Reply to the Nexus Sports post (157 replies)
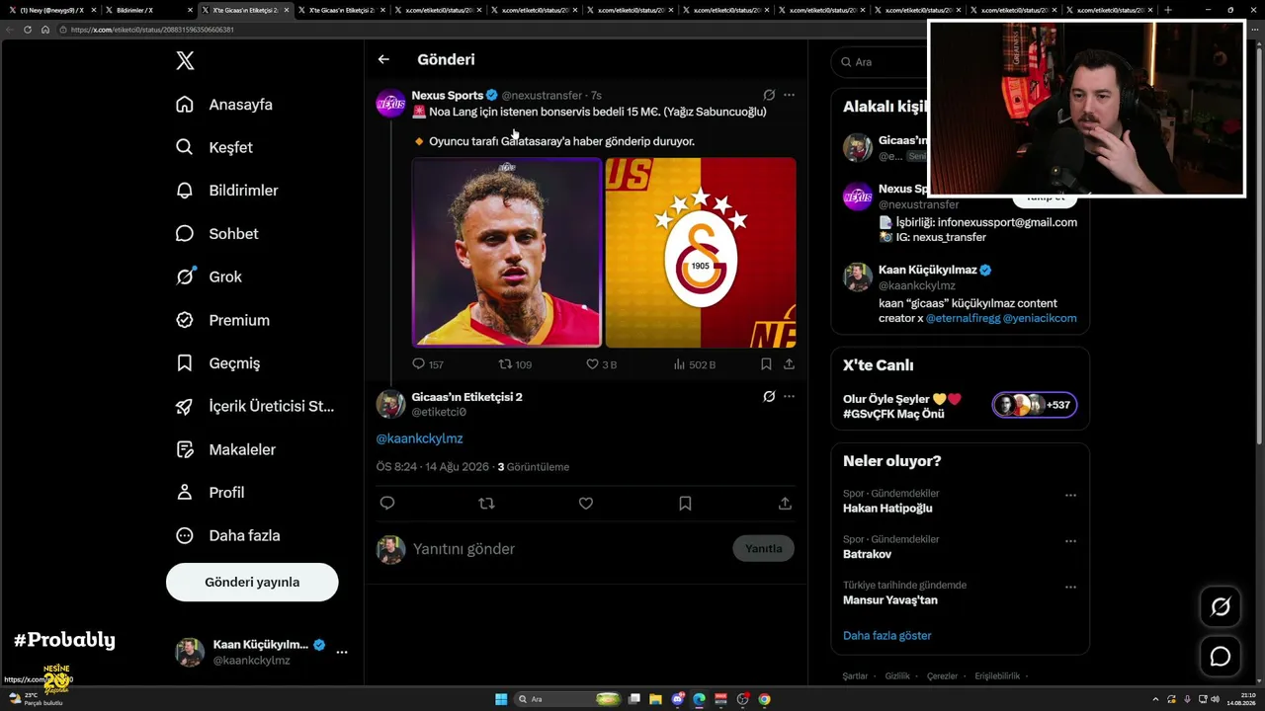 coord(427,364)
